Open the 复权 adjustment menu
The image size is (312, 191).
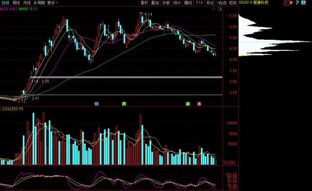(x=144, y=3)
